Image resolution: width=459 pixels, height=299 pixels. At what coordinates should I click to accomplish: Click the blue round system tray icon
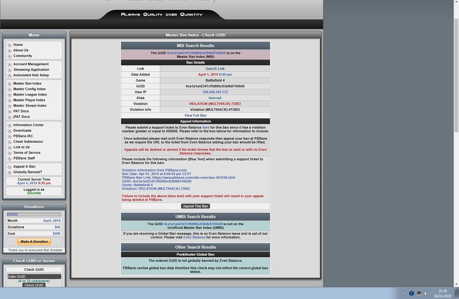point(411,293)
